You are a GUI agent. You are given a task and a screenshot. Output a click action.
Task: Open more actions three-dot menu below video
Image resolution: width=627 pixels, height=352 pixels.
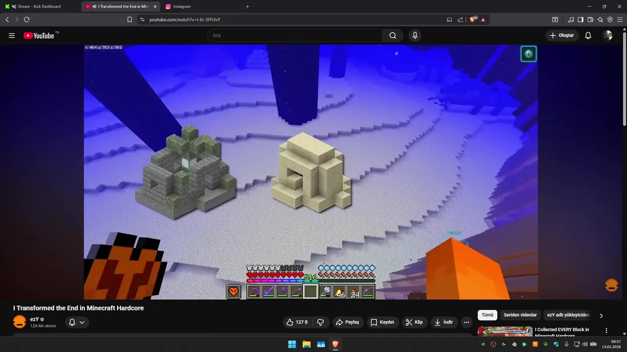click(x=466, y=322)
